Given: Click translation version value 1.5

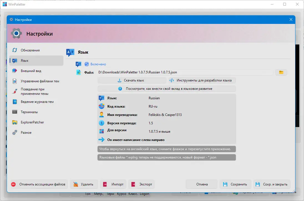Looking at the screenshot, I should point(151,123).
